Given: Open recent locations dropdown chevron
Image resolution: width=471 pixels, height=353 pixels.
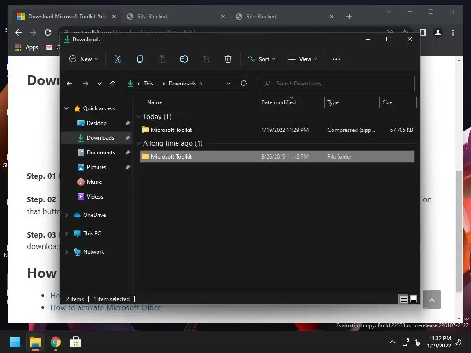Looking at the screenshot, I should click(x=99, y=84).
